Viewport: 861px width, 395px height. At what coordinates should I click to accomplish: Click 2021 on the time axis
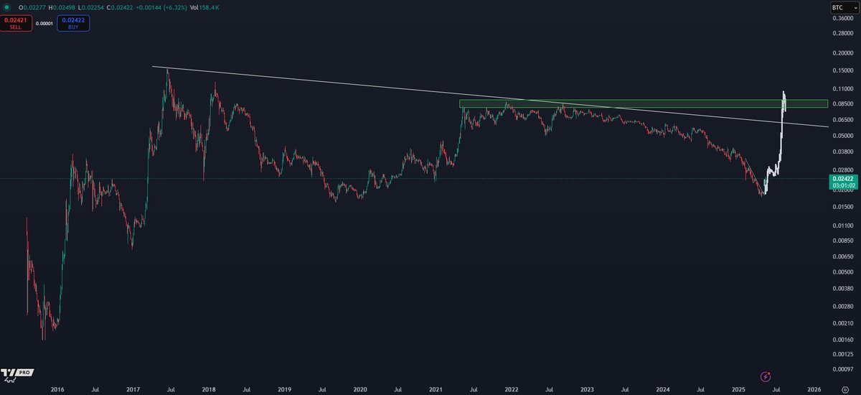click(x=436, y=389)
